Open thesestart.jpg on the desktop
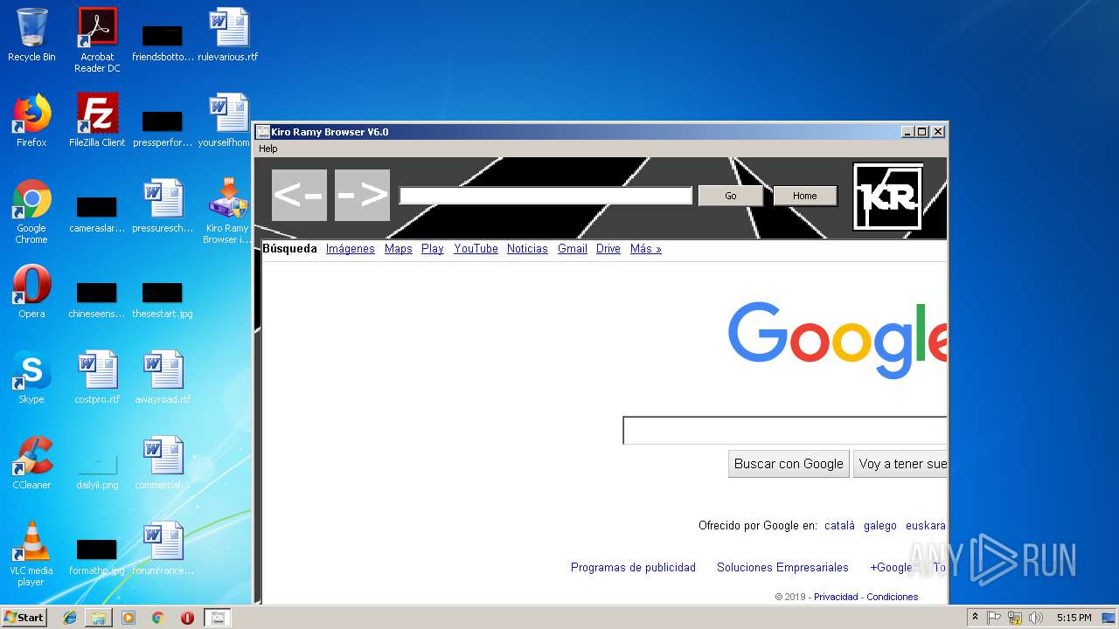 click(163, 300)
